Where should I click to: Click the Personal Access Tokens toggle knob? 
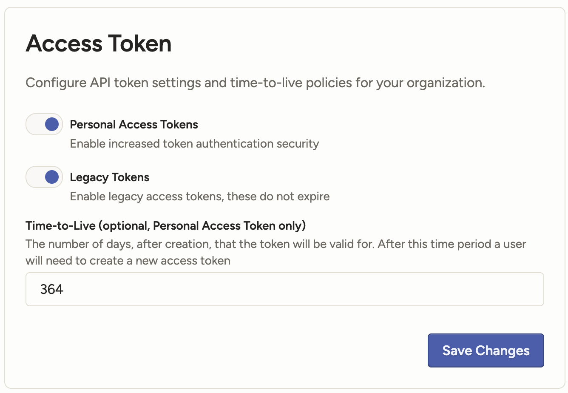coord(51,124)
